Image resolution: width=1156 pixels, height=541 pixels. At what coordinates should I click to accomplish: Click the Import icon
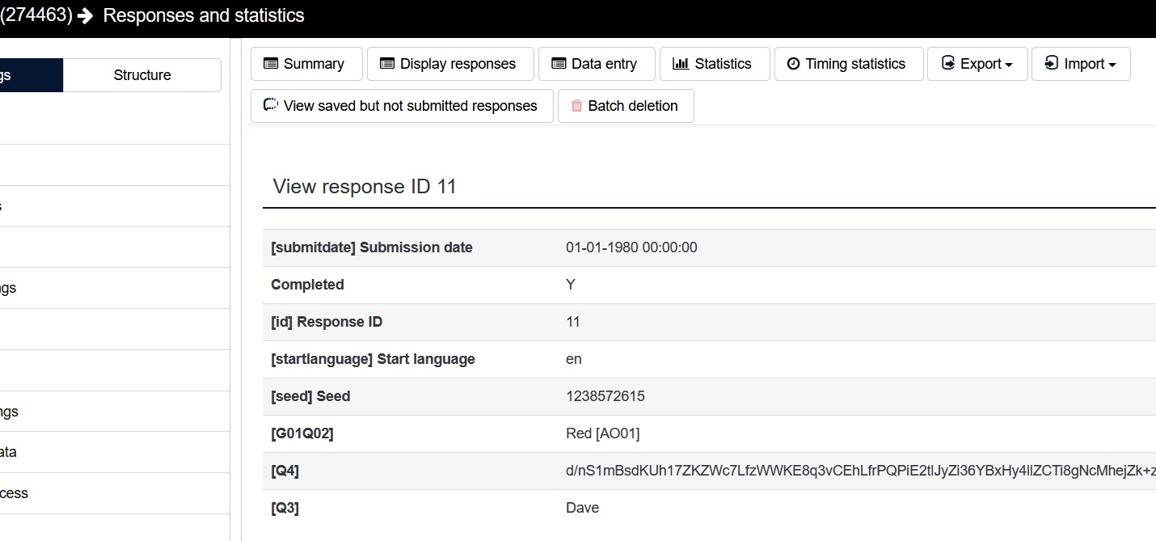click(x=1052, y=64)
